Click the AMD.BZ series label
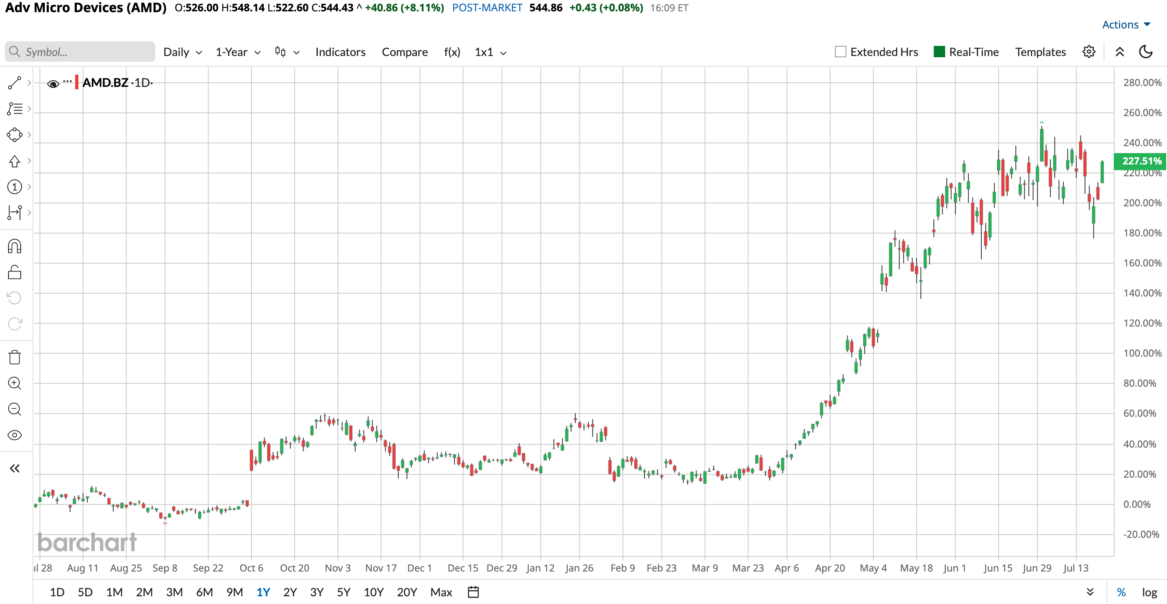Screen dimensions: 1167x604 pos(106,82)
